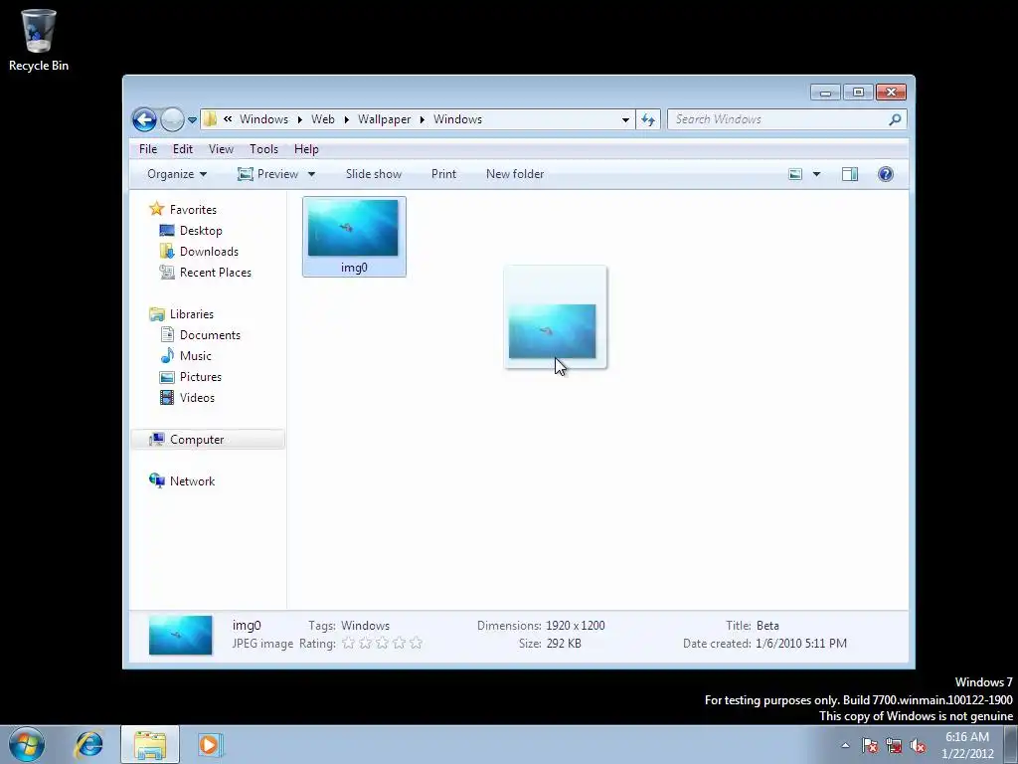
Task: Click Windows breadcrumb after the chevrons
Action: 263,119
